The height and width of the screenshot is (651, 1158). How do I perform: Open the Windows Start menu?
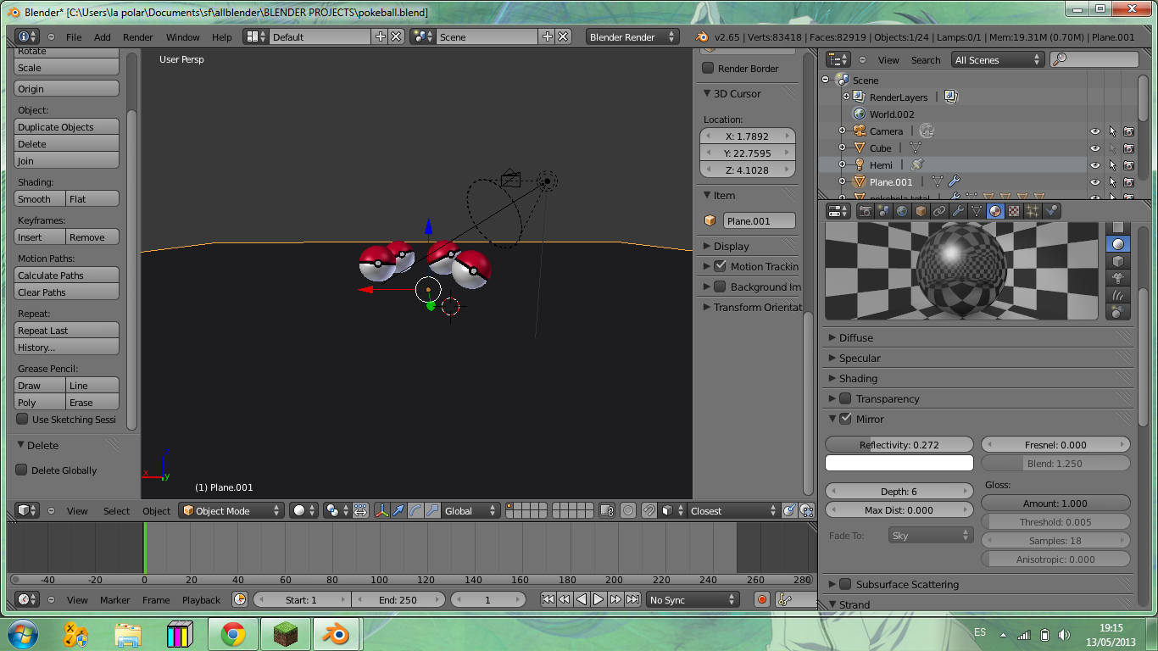(x=22, y=633)
